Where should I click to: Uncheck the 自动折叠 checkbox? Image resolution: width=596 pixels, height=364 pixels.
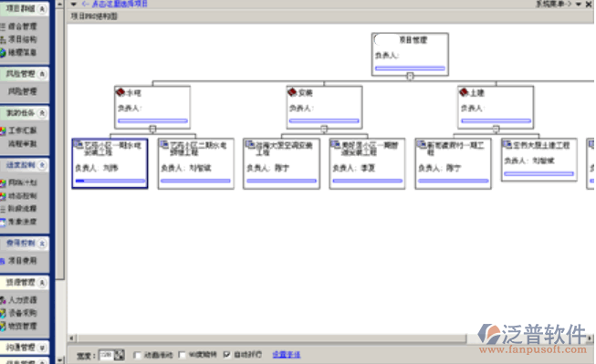tap(227, 355)
